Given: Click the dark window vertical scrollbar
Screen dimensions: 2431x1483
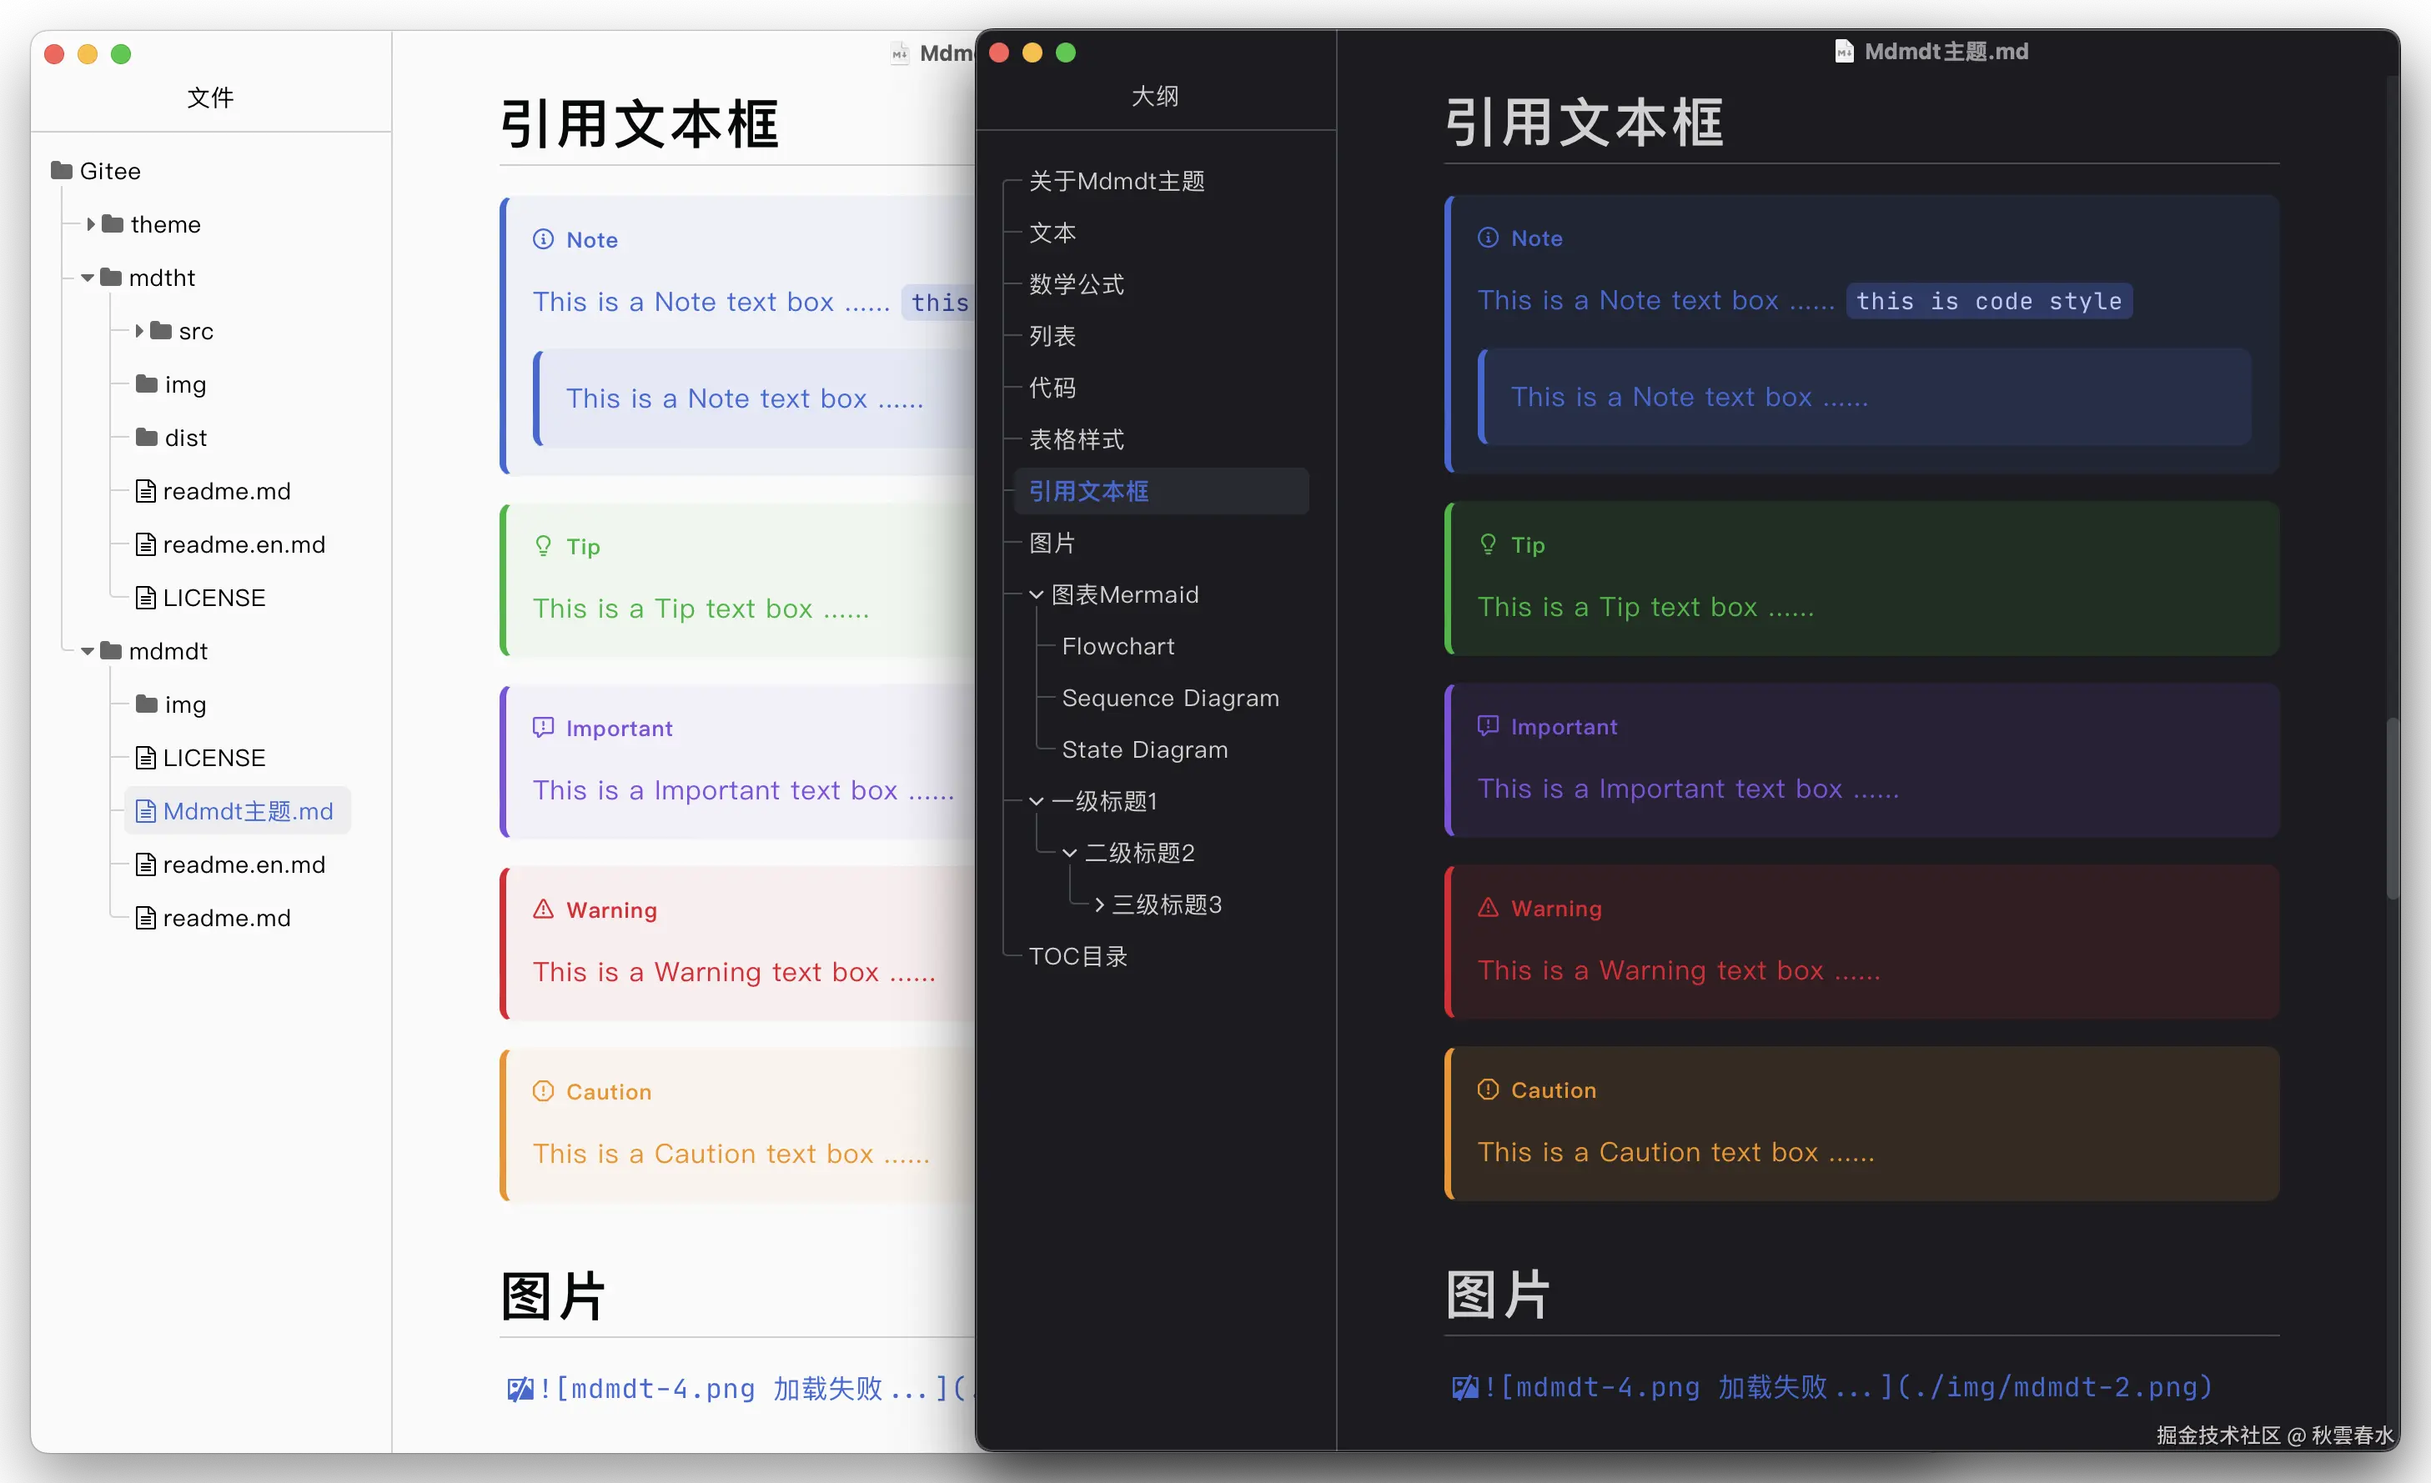Looking at the screenshot, I should tap(2392, 809).
